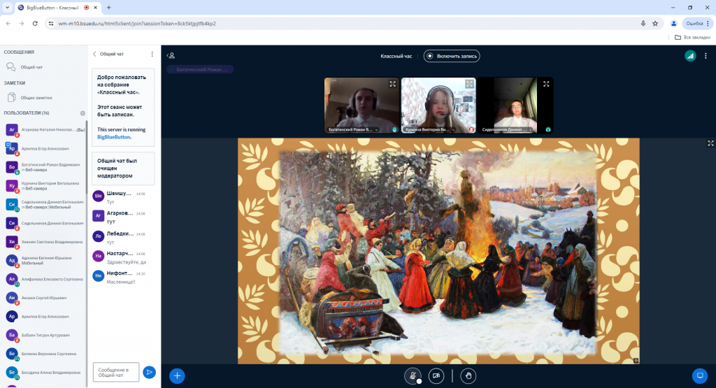Image resolution: width=716 pixels, height=388 pixels.
Task: Focus the Сообщение в Общий чат input field
Action: click(x=116, y=372)
